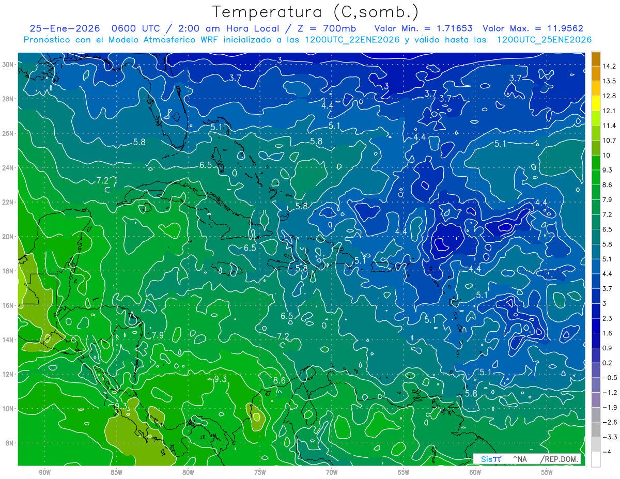Click the 1.6 tick on the color scale
Image resolution: width=620 pixels, height=479 pixels.
pyautogui.click(x=608, y=333)
